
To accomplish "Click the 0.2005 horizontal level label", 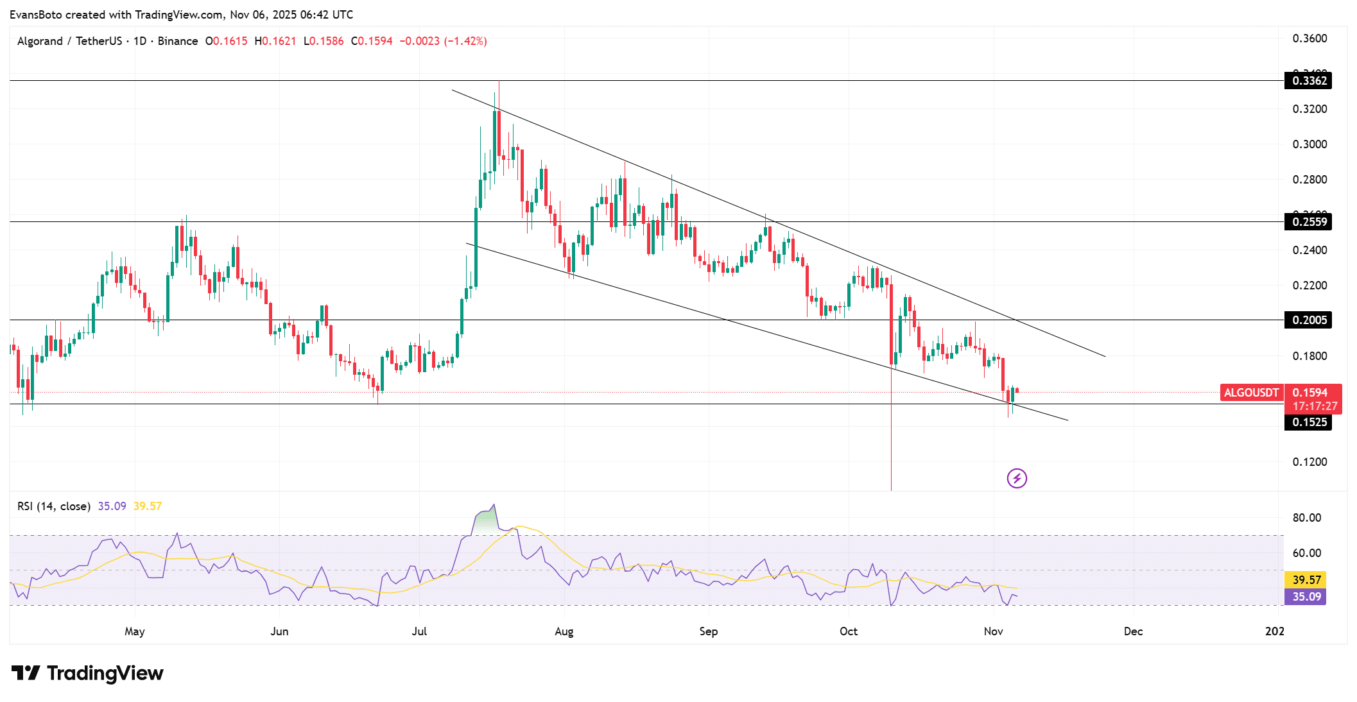I will coord(1309,320).
